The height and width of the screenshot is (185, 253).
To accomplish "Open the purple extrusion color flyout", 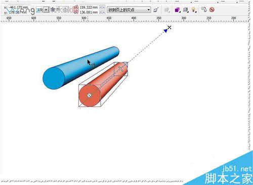I will click(x=177, y=10).
